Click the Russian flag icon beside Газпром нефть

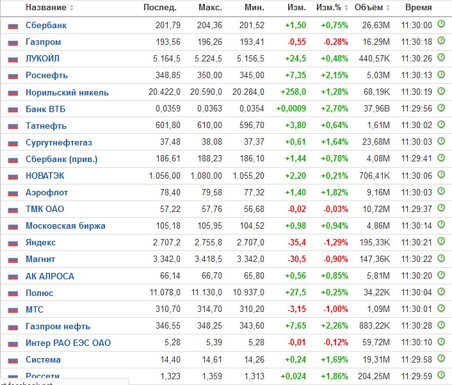13,327
